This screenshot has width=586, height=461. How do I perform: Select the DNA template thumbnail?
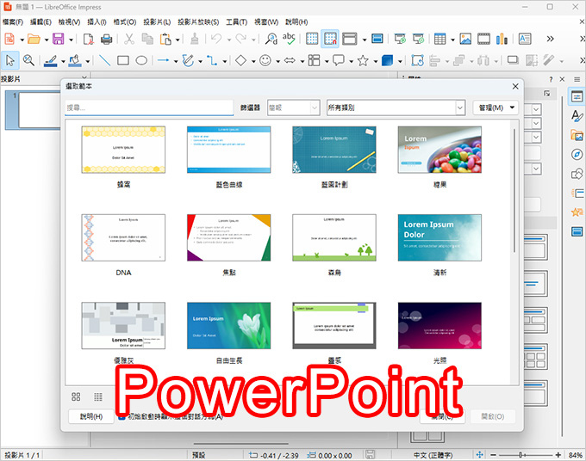point(123,237)
